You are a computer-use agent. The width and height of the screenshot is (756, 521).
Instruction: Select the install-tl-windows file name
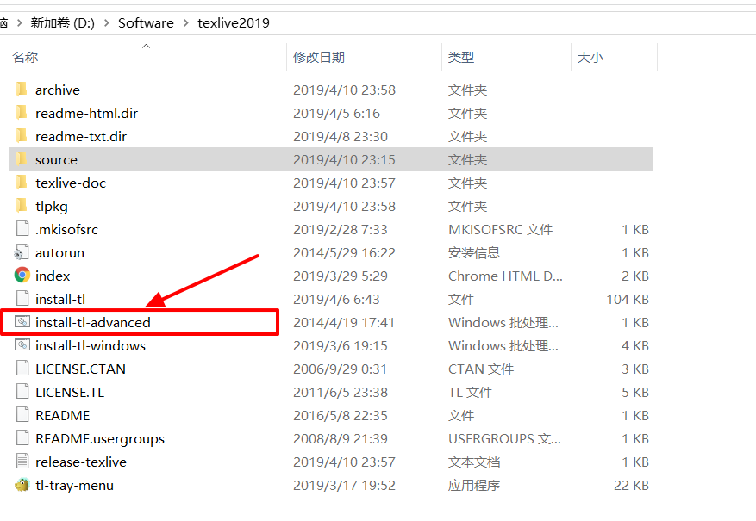(91, 345)
